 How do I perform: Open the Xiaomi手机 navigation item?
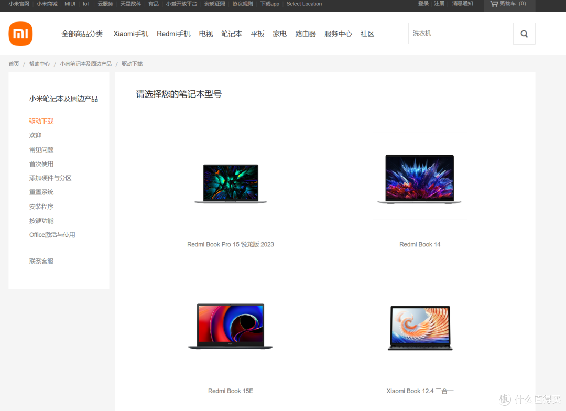click(x=131, y=34)
